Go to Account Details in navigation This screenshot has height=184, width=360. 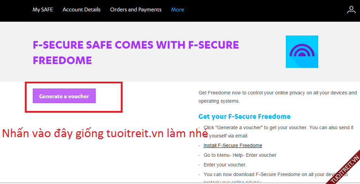(x=81, y=10)
